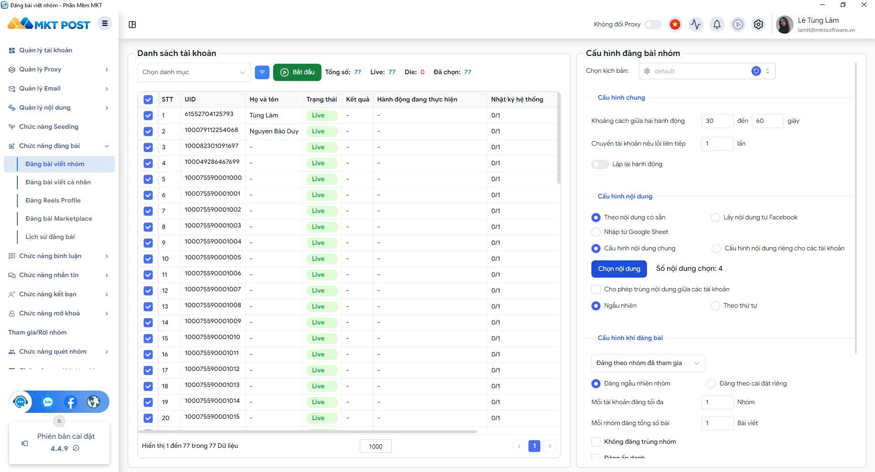Expand the double-chevron up arrow above version card

point(59,421)
